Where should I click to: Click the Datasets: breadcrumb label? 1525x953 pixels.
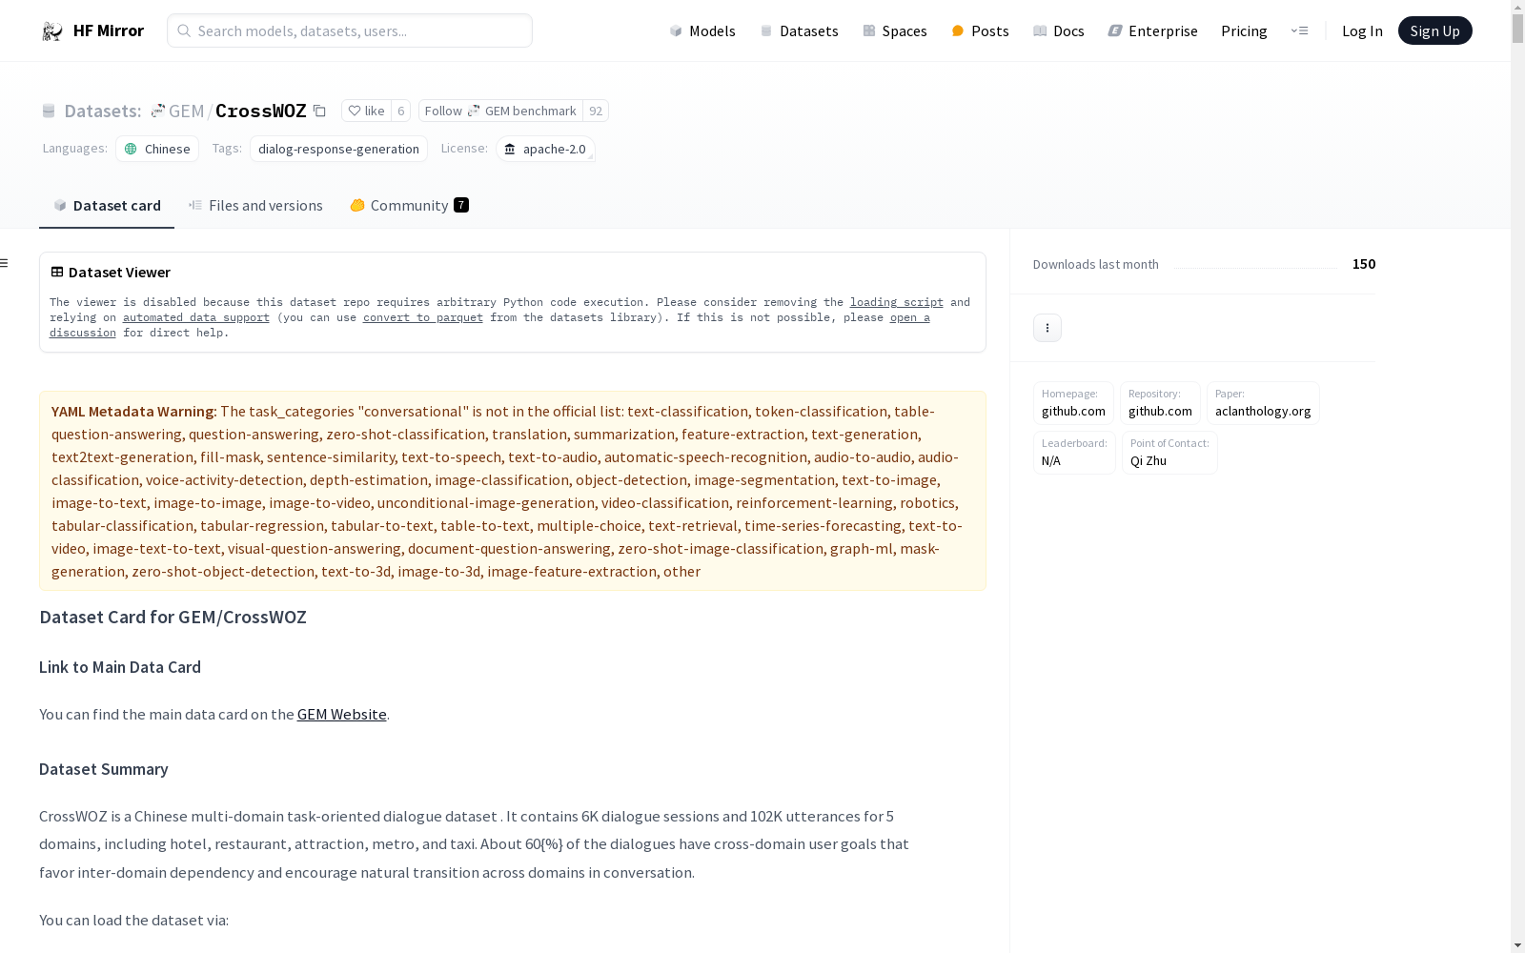coord(103,112)
